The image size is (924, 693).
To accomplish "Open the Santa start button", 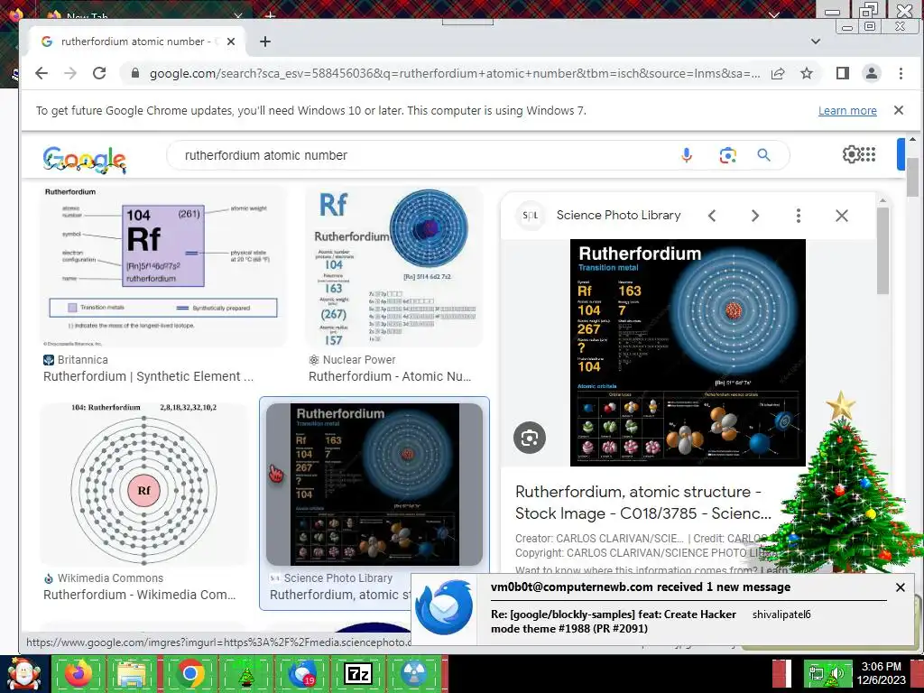I will [x=23, y=674].
